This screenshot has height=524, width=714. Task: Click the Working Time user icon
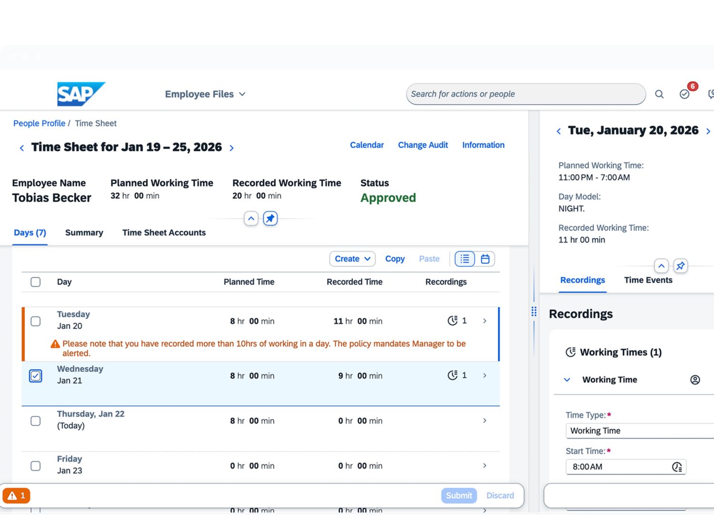click(x=695, y=380)
